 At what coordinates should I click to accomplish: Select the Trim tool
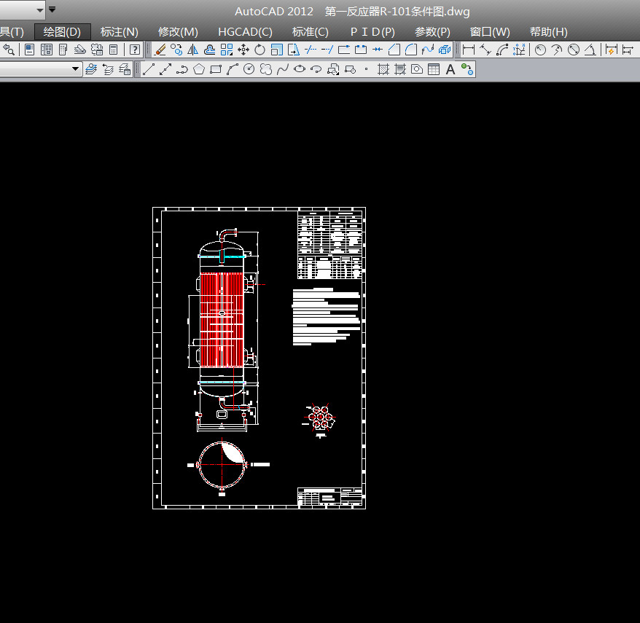(x=311, y=50)
